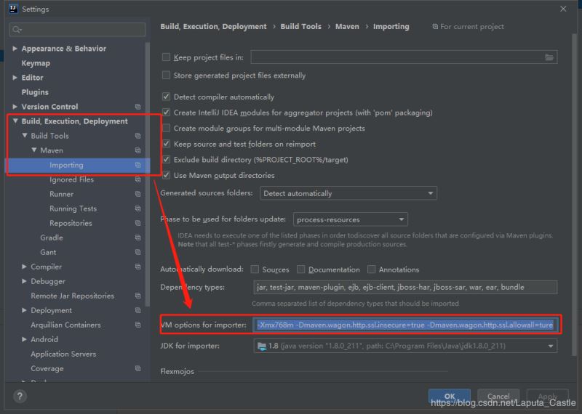This screenshot has height=414, width=582.
Task: Collapse Build, Execution, Deployment arrow
Action: pyautogui.click(x=15, y=121)
